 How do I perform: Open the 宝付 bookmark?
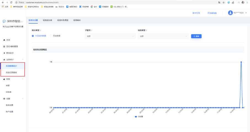(94, 7)
